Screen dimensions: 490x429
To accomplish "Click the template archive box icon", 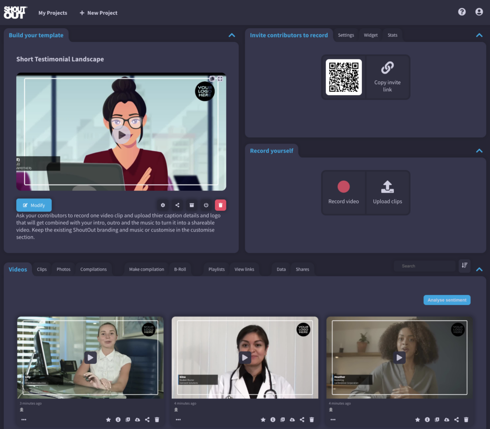I will 191,205.
